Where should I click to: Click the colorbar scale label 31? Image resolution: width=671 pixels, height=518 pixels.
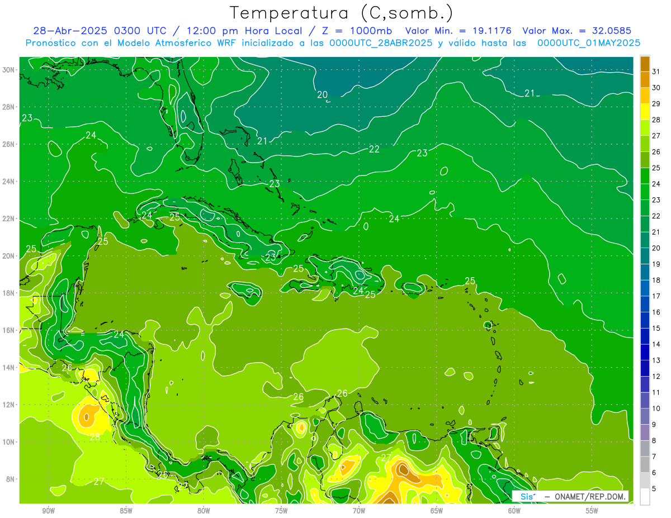click(656, 72)
